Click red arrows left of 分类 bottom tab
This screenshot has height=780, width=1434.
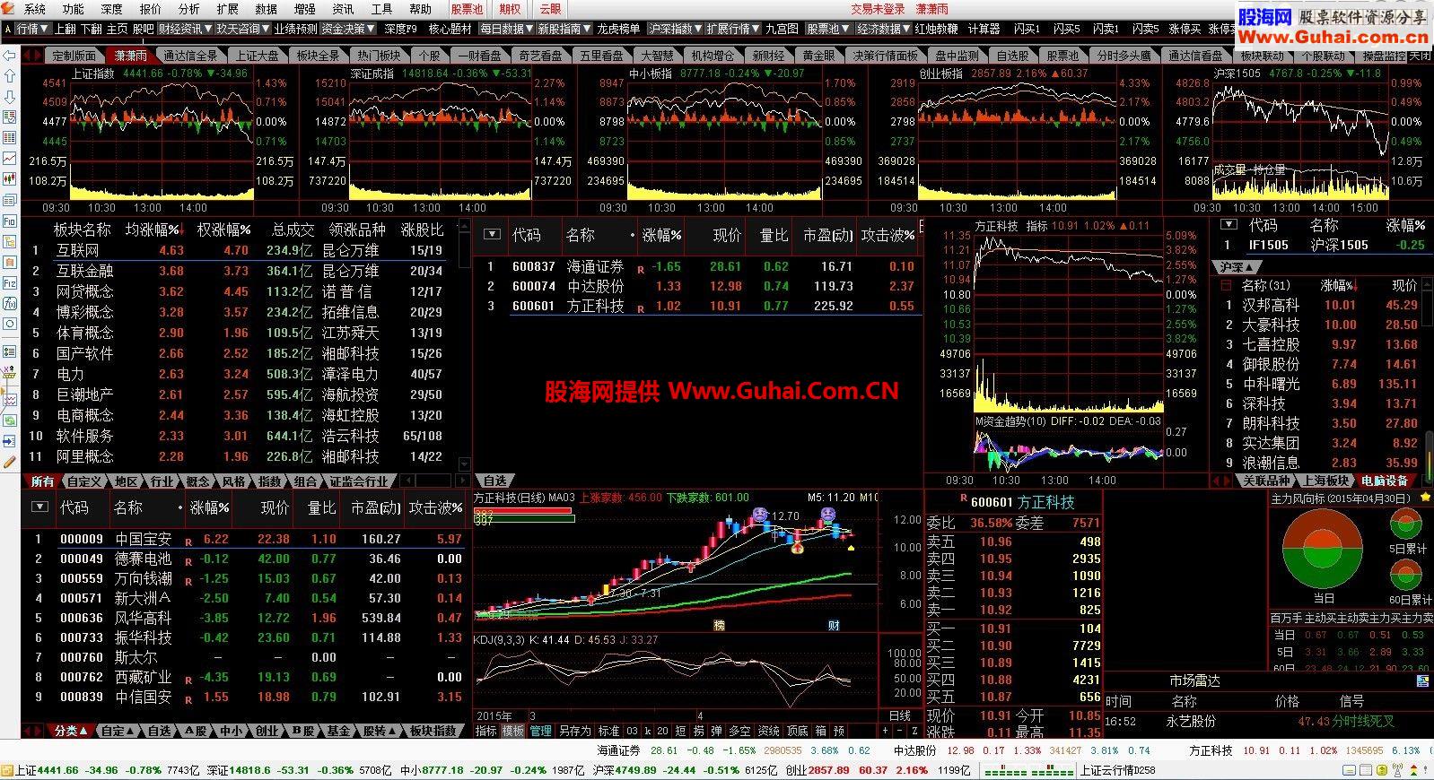33,732
